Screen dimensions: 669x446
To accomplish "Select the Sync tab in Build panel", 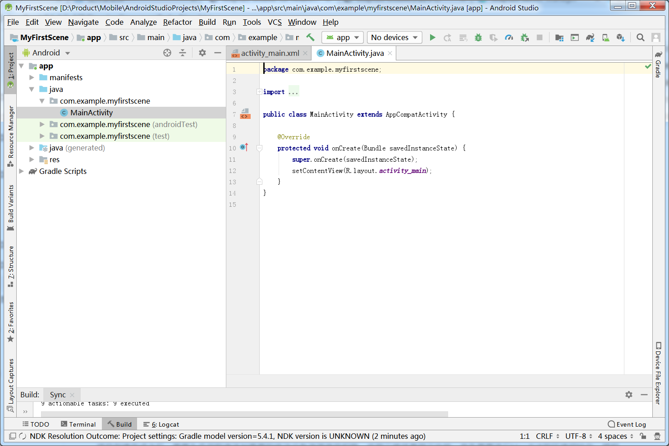I will click(x=58, y=395).
